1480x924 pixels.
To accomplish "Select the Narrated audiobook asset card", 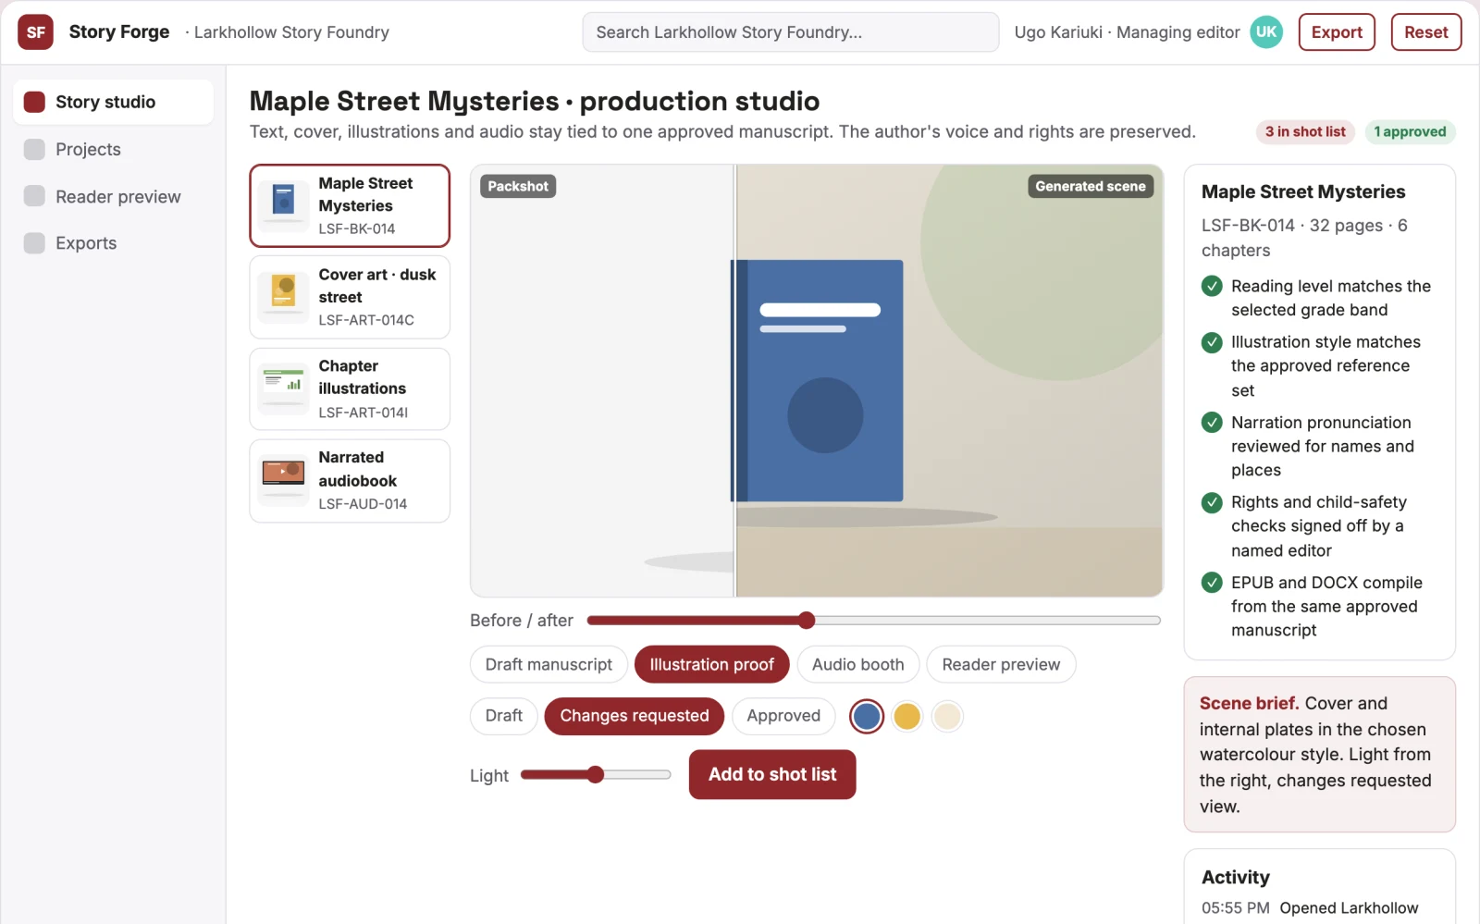I will point(350,480).
